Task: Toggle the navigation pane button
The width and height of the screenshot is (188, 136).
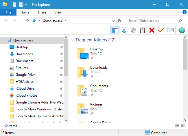Action: (115, 30)
